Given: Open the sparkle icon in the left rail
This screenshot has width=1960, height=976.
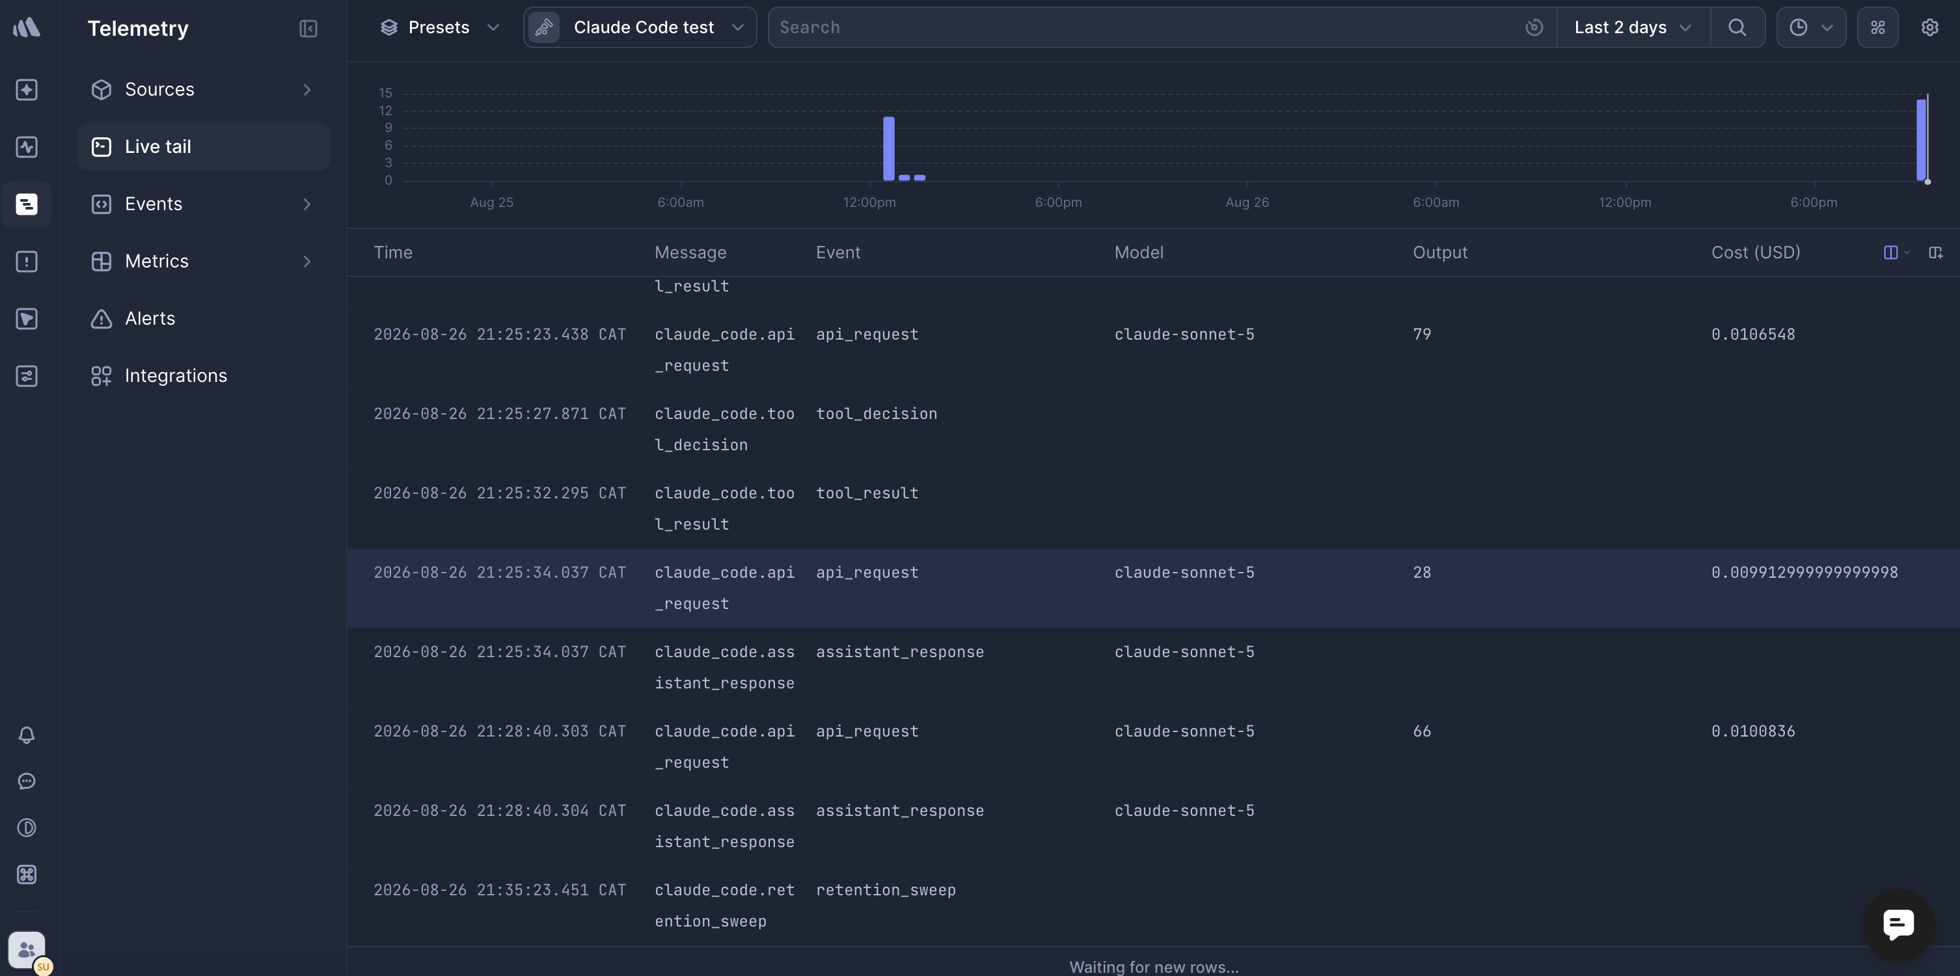Looking at the screenshot, I should (x=27, y=90).
